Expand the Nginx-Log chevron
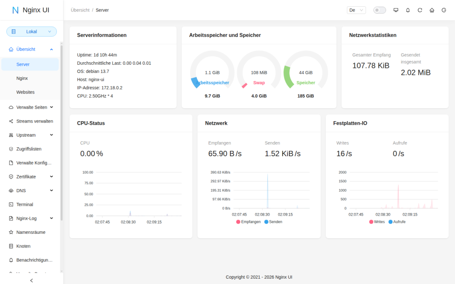Image resolution: width=455 pixels, height=284 pixels. [x=52, y=218]
